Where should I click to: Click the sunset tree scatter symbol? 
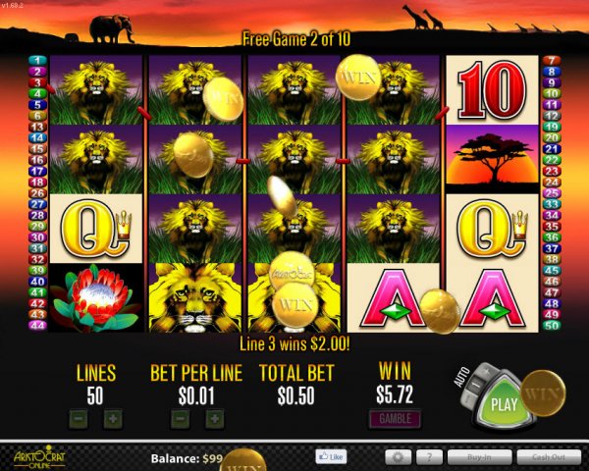coord(492,159)
